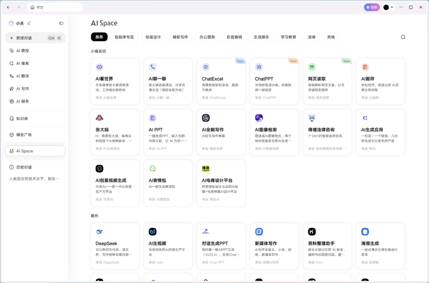Open the account avatar dropdown arrow
Screen dimensions: 429x283
pos(392,7)
